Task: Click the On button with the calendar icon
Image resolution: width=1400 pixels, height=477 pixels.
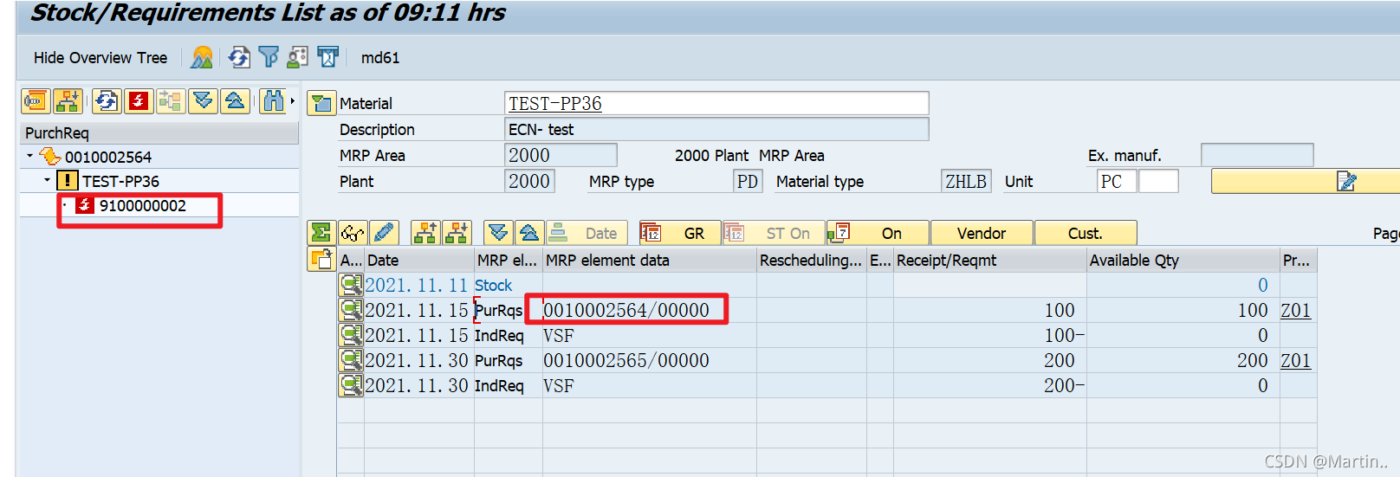Action: pyautogui.click(x=878, y=233)
